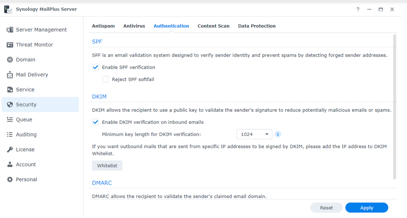Image resolution: width=407 pixels, height=218 pixels.
Task: Minimize the MailPlus Server window
Action: tap(369, 10)
